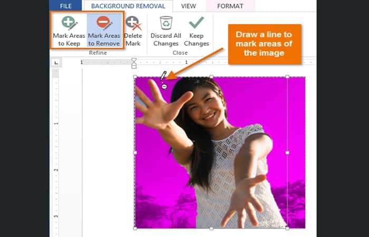The height and width of the screenshot is (237, 369).
Task: Open the FILE tab
Action: tap(66, 6)
